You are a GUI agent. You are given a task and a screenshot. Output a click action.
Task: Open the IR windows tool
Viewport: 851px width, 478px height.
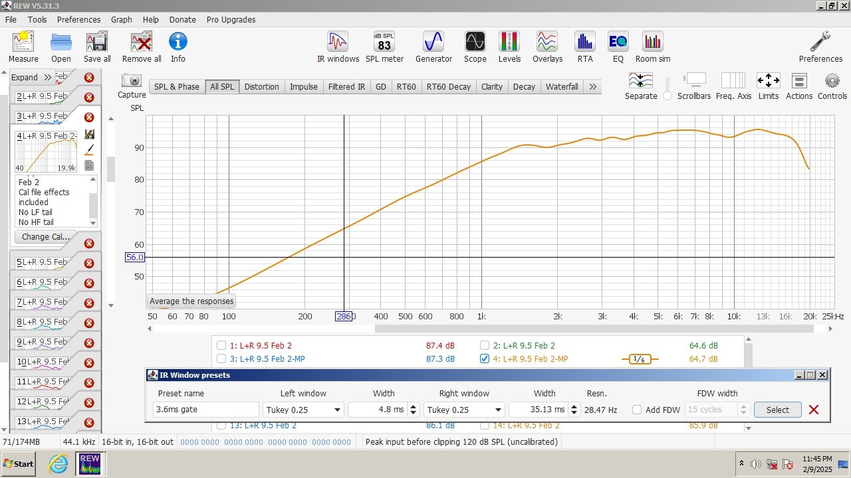click(338, 47)
